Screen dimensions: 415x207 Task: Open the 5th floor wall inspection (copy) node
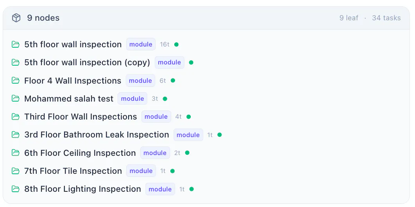click(87, 62)
